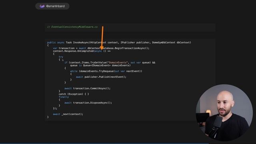Image resolution: width=256 pixels, height=144 pixels.
Task: Click the await transaction.DisposeAsync() line
Action: click(88, 103)
